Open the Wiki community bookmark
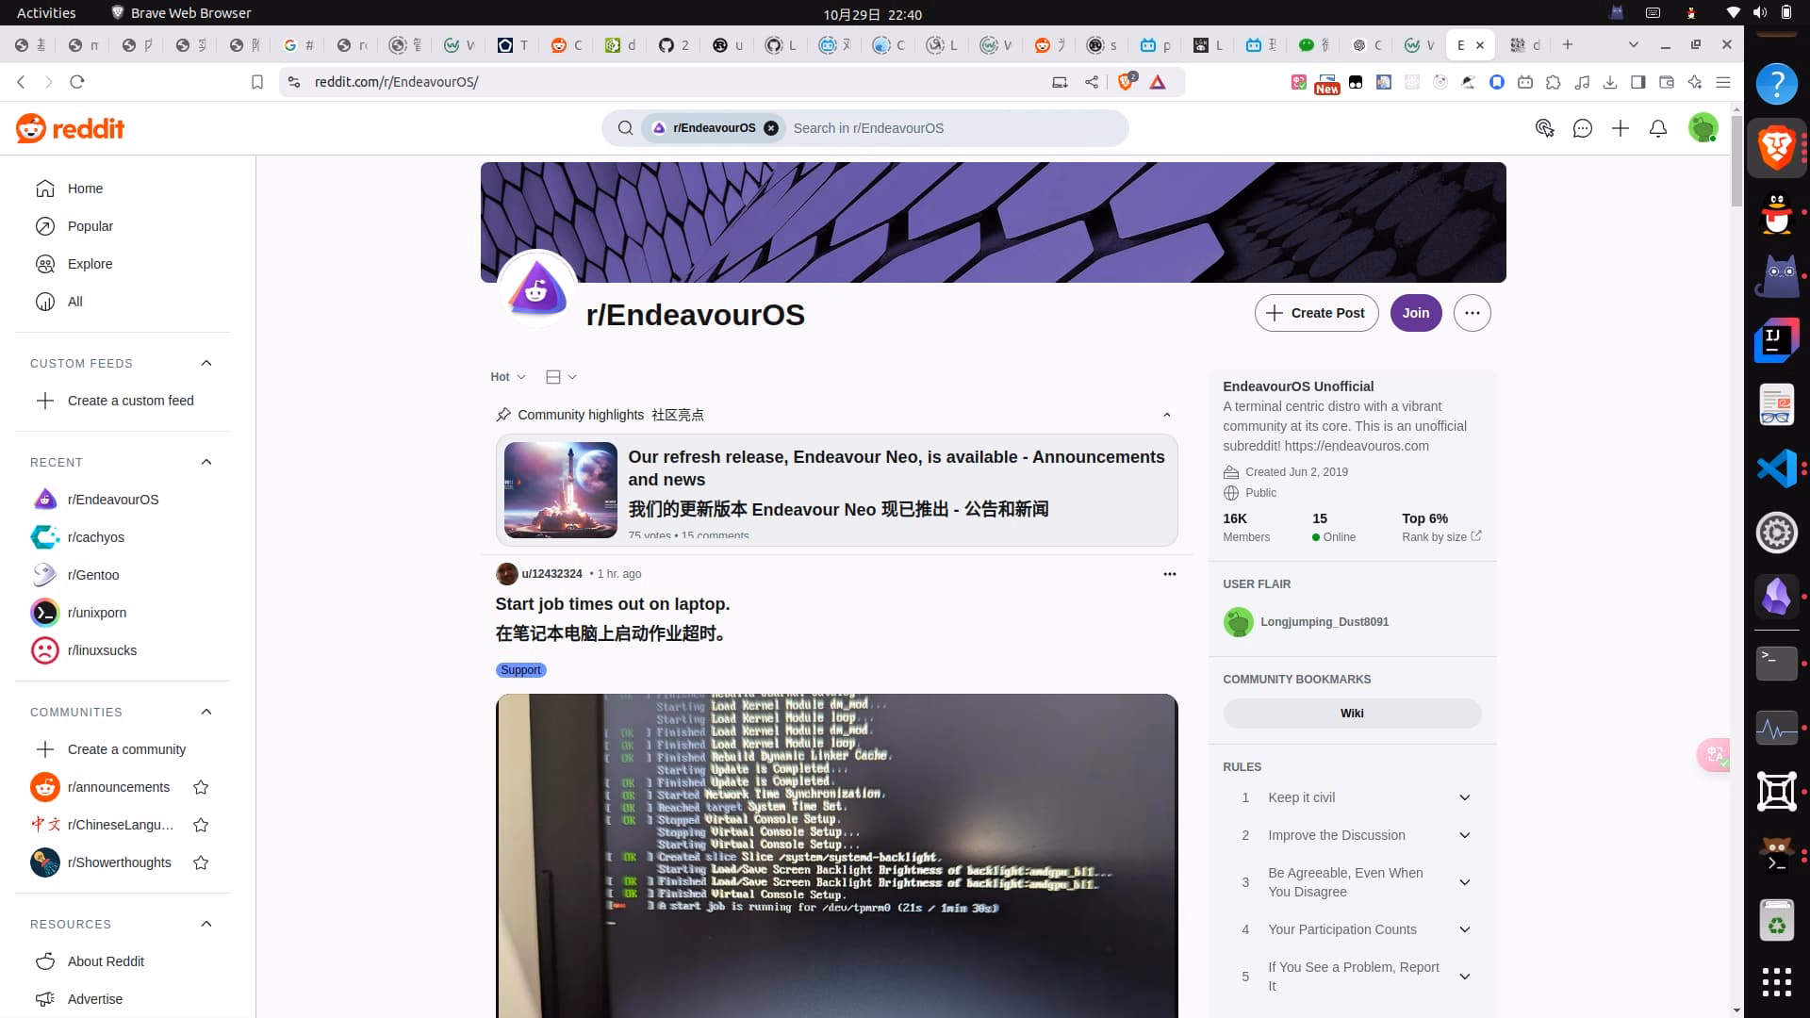The image size is (1810, 1018). coord(1352,714)
